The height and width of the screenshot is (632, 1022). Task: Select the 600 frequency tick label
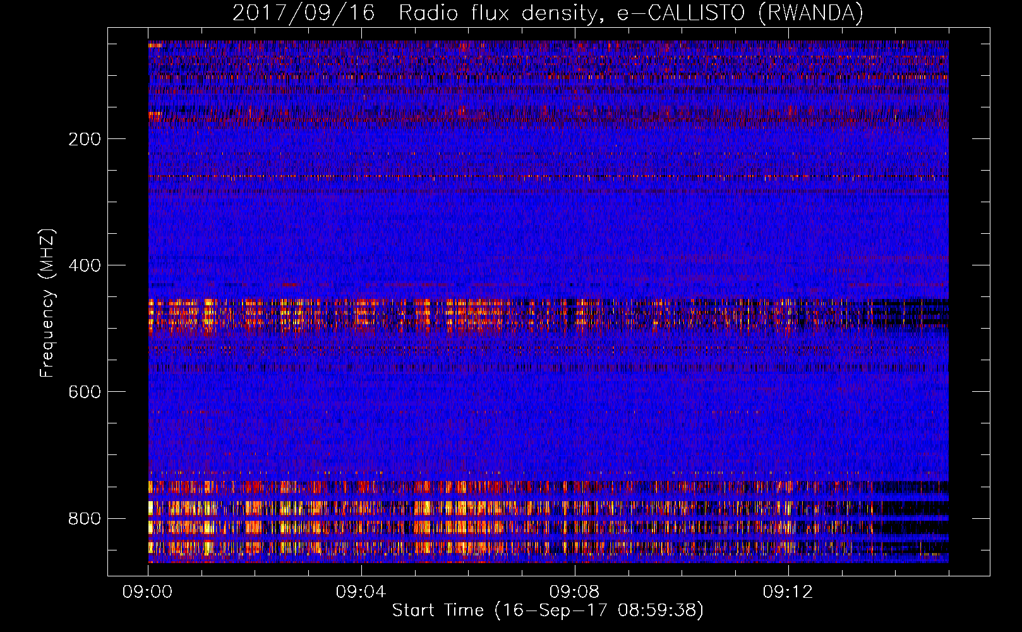(x=85, y=392)
